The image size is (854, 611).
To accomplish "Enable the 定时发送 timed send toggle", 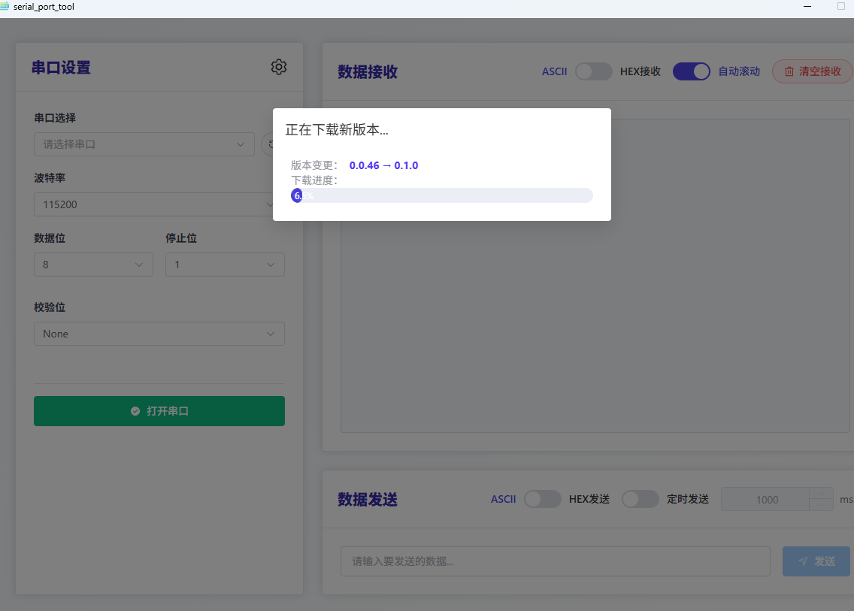I will point(640,498).
